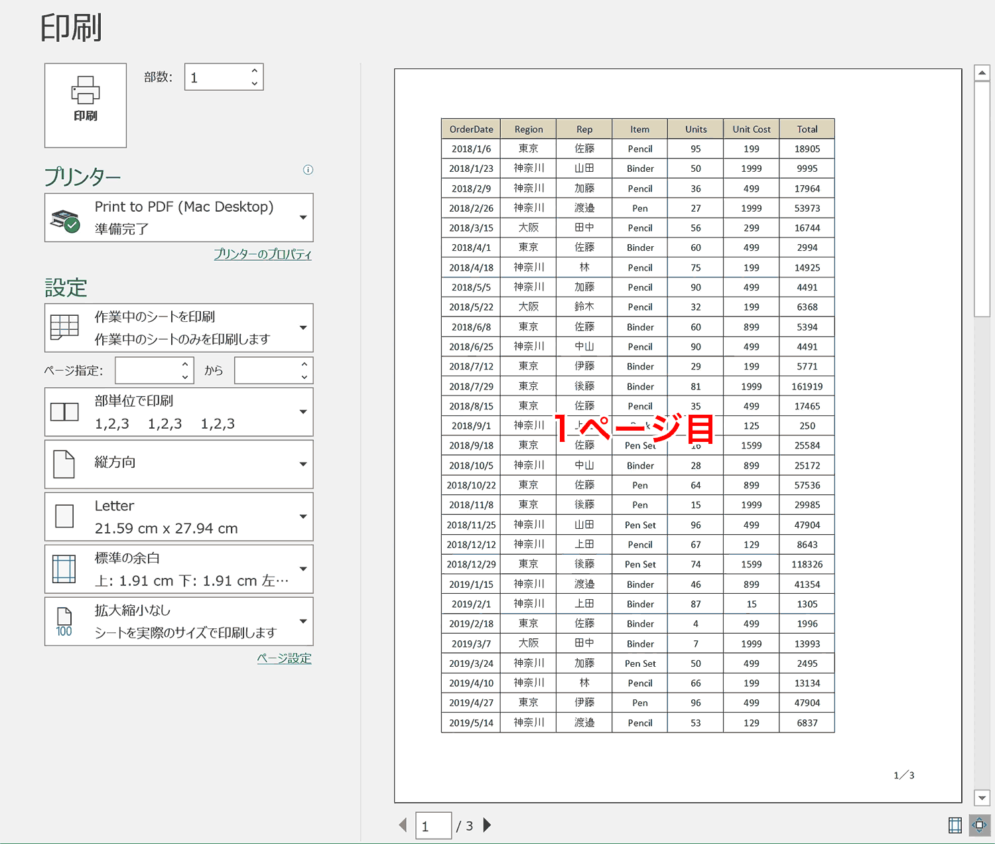This screenshot has width=995, height=844.
Task: Decrease the 部数 copies count
Action: pyautogui.click(x=255, y=84)
